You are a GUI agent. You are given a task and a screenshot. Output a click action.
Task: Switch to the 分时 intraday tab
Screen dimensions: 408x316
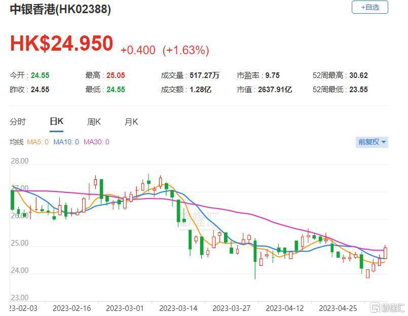[x=18, y=122]
